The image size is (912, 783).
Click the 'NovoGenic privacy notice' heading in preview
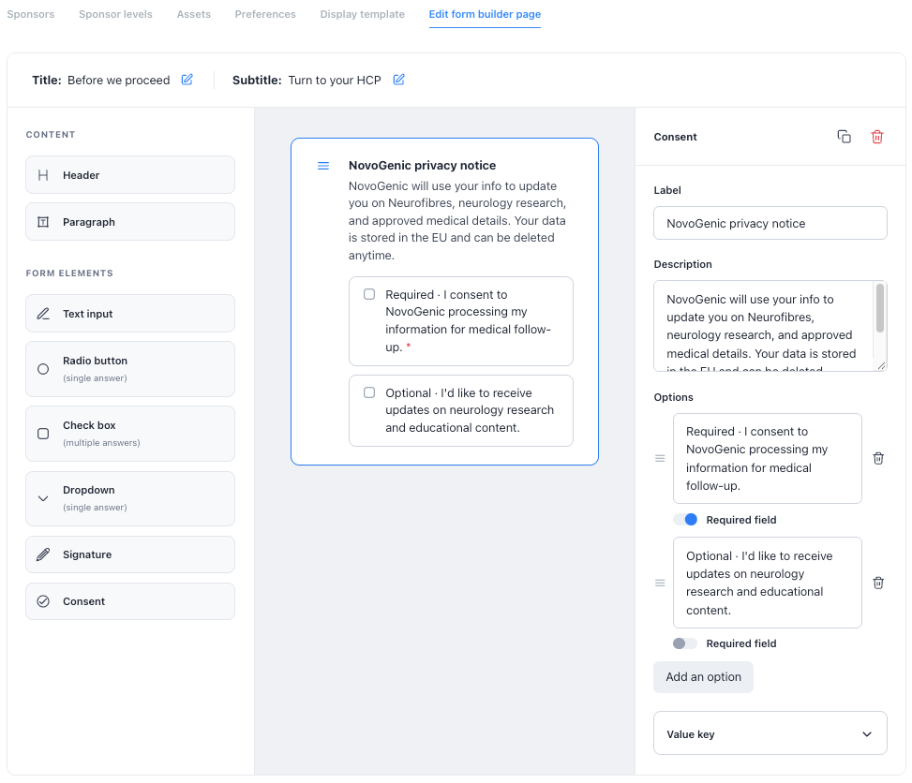click(423, 166)
